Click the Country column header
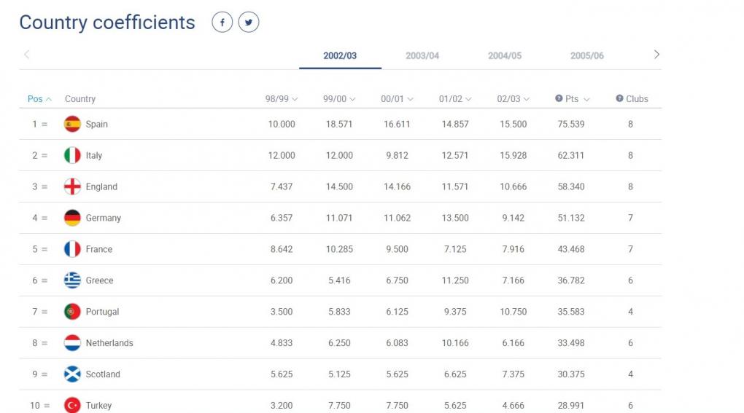 tap(80, 99)
